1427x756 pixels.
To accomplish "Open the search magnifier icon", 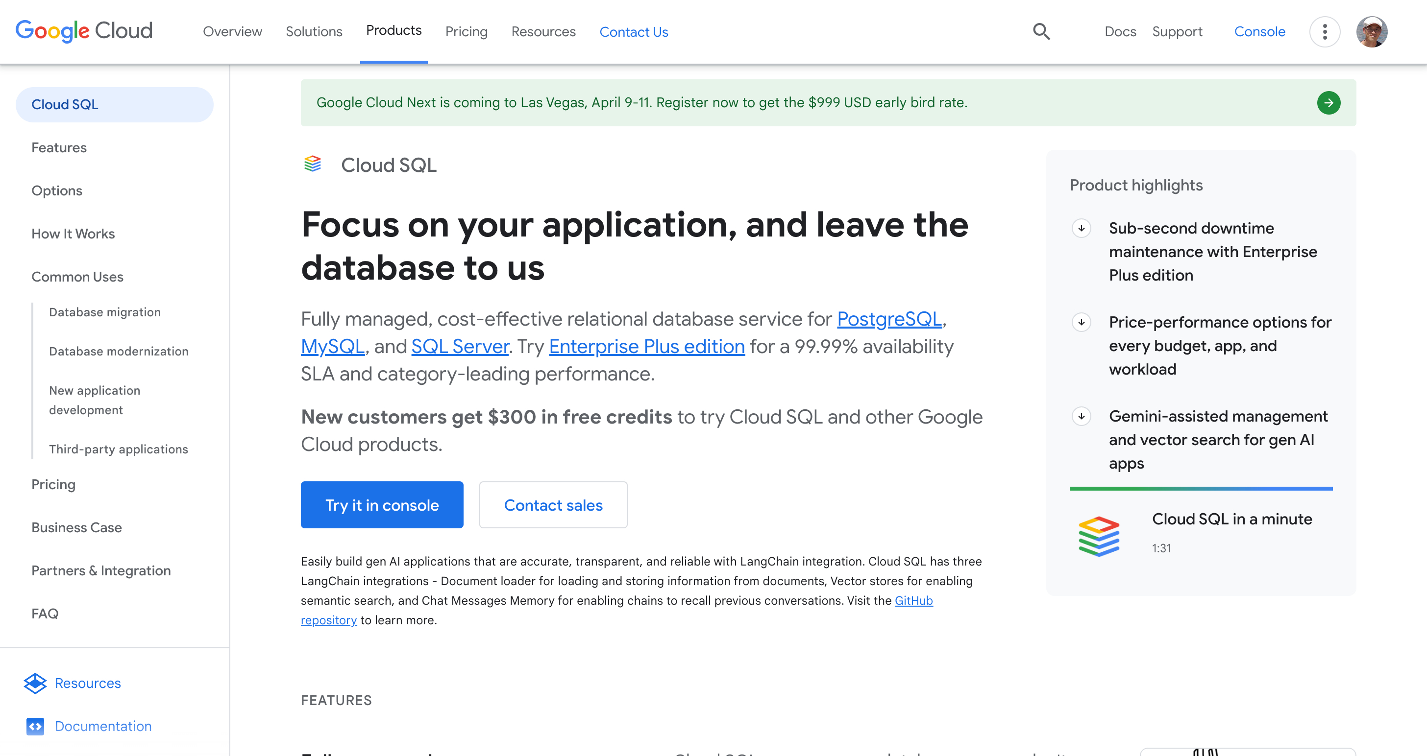I will pos(1041,31).
